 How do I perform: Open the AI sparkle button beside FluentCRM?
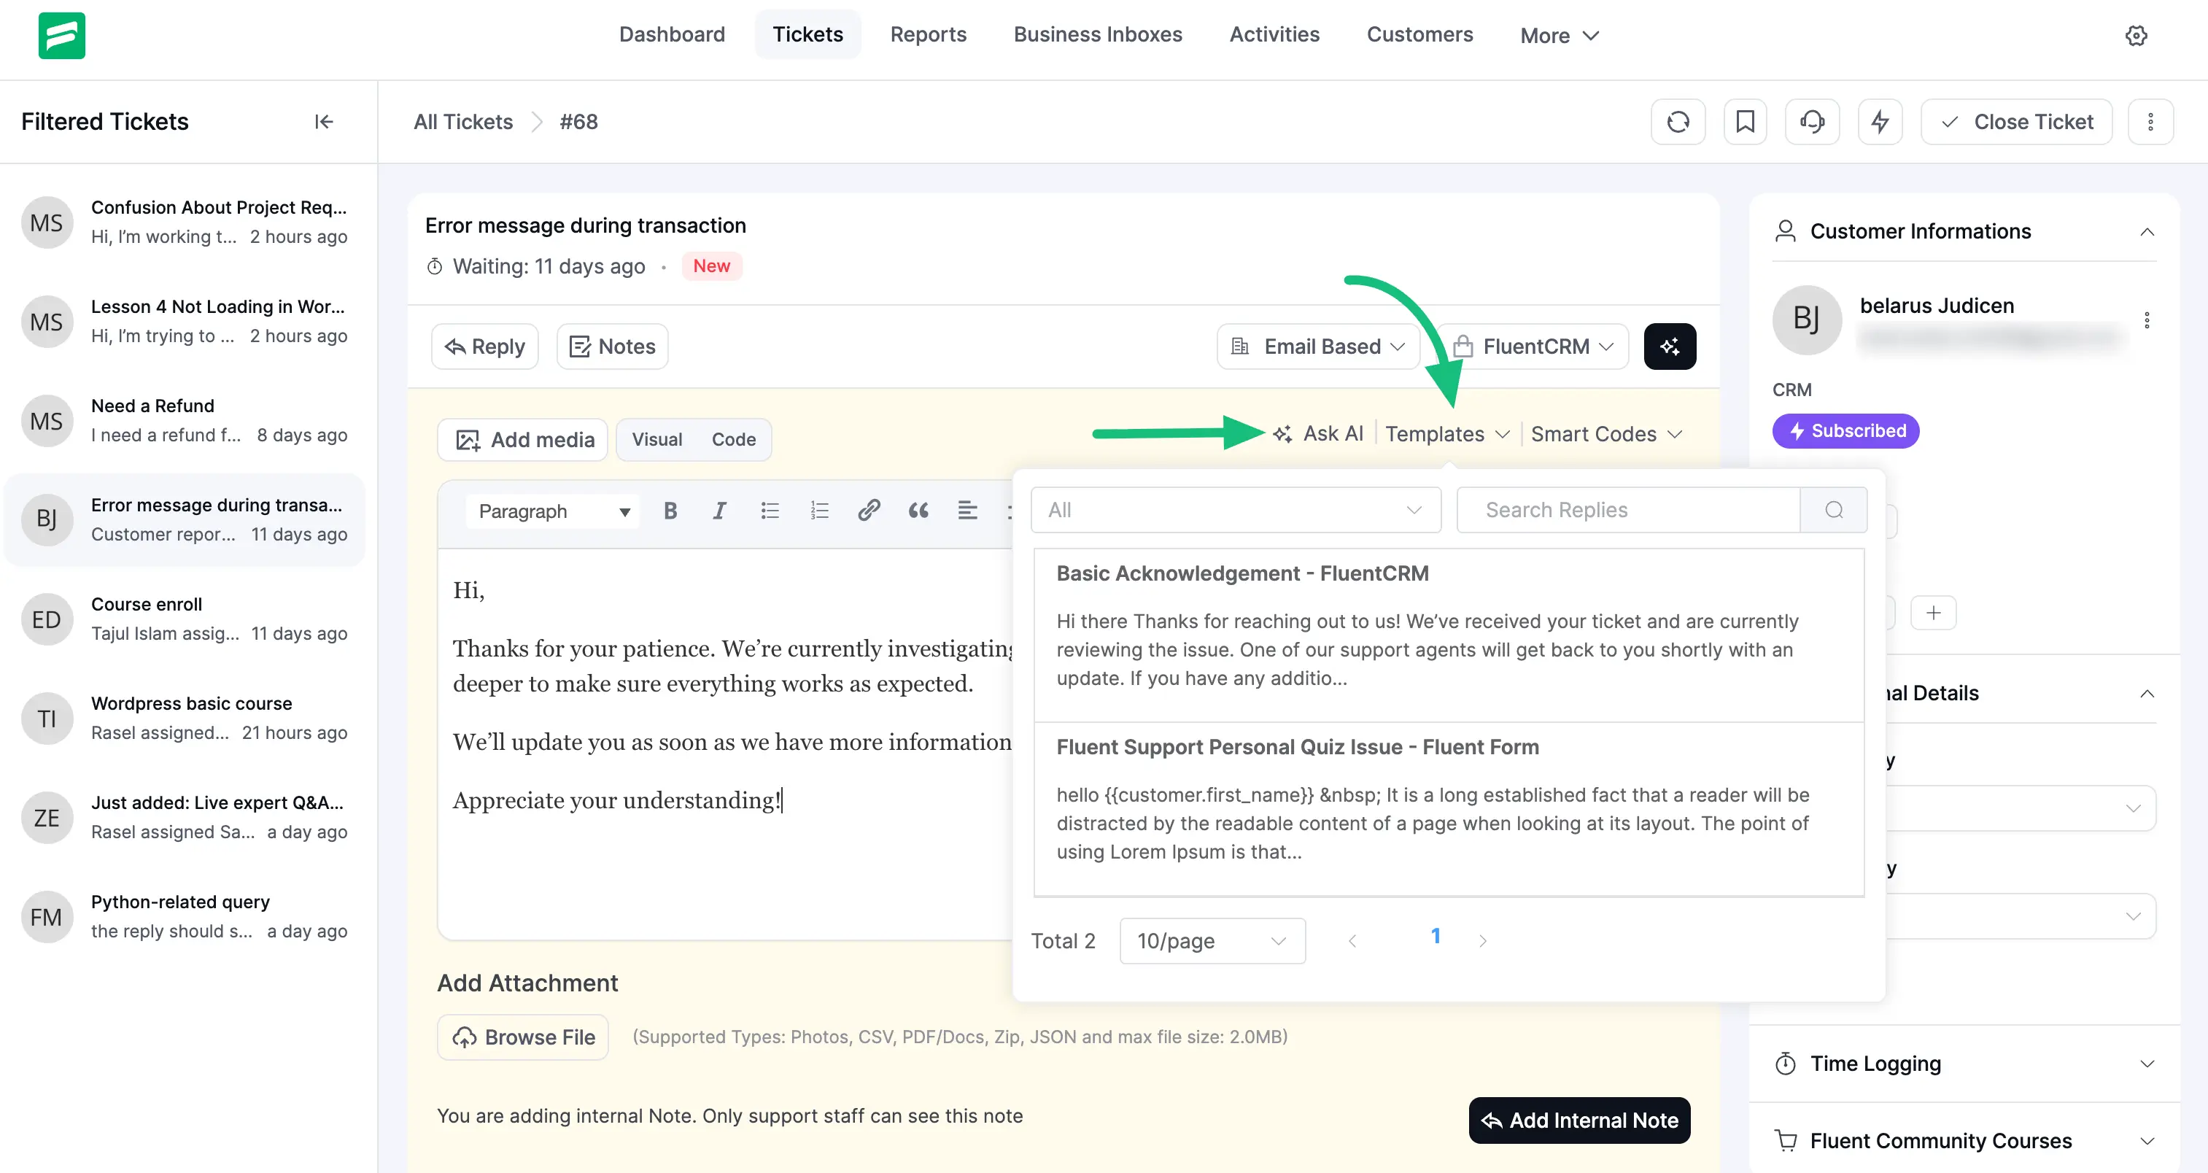[x=1669, y=346]
